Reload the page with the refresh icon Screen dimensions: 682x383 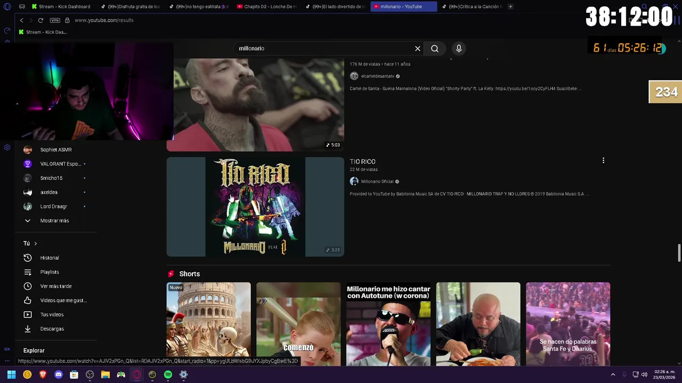(x=40, y=20)
